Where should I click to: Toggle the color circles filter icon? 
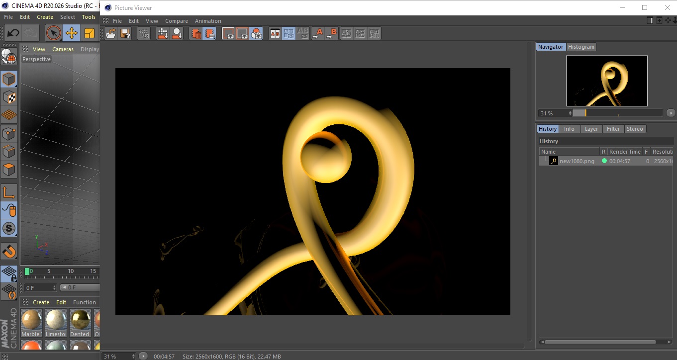tap(256, 34)
